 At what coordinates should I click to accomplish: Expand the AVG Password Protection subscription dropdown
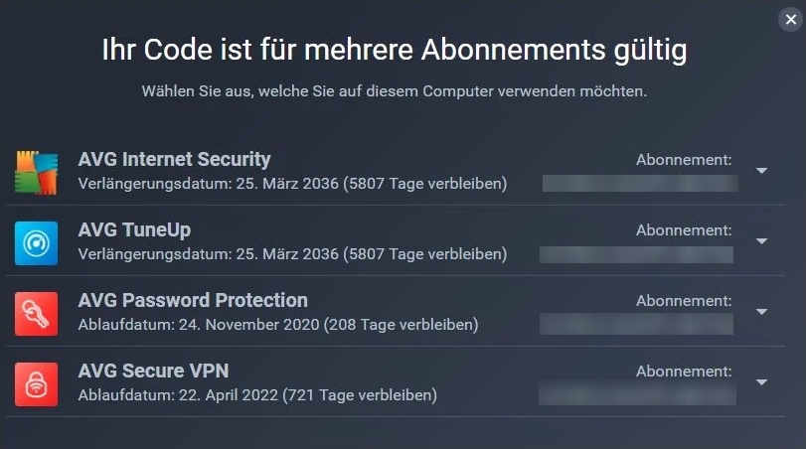pos(761,312)
